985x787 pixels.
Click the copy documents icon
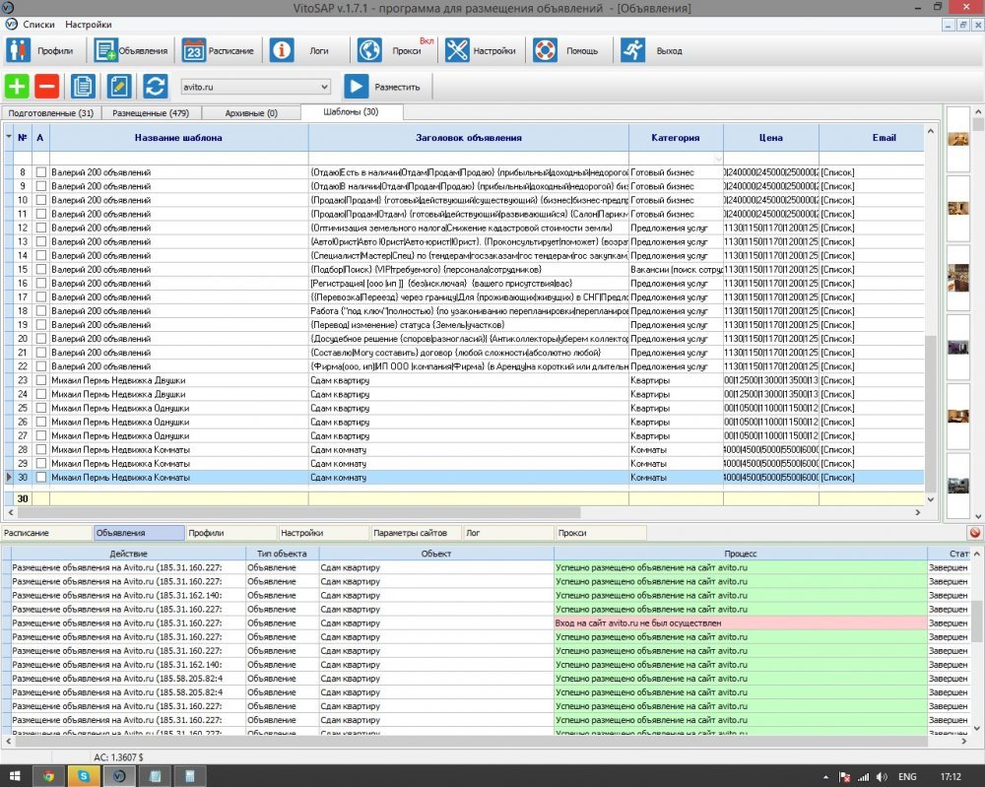click(83, 86)
